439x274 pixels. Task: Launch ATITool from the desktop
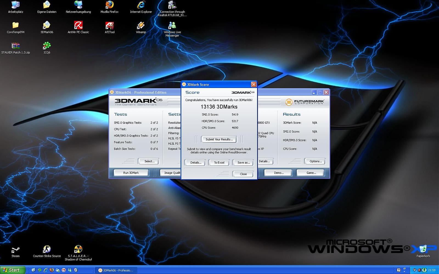(x=109, y=27)
